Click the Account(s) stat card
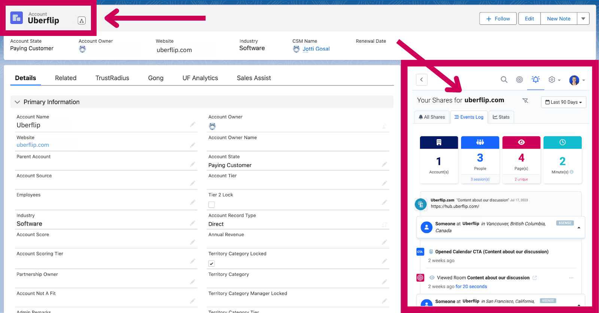Image resolution: width=599 pixels, height=313 pixels. [439, 160]
